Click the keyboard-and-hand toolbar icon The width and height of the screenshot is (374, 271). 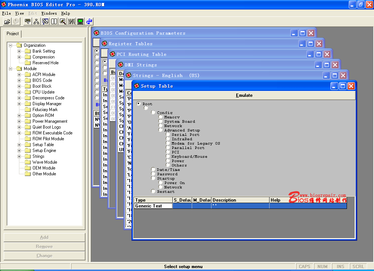28,22
